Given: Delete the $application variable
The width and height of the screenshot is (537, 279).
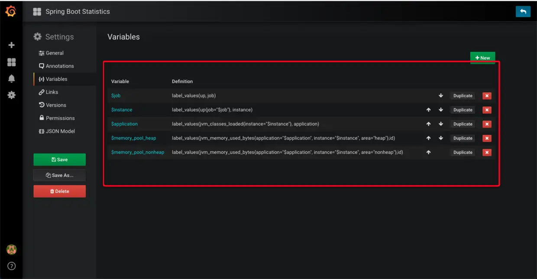Looking at the screenshot, I should click(x=487, y=124).
